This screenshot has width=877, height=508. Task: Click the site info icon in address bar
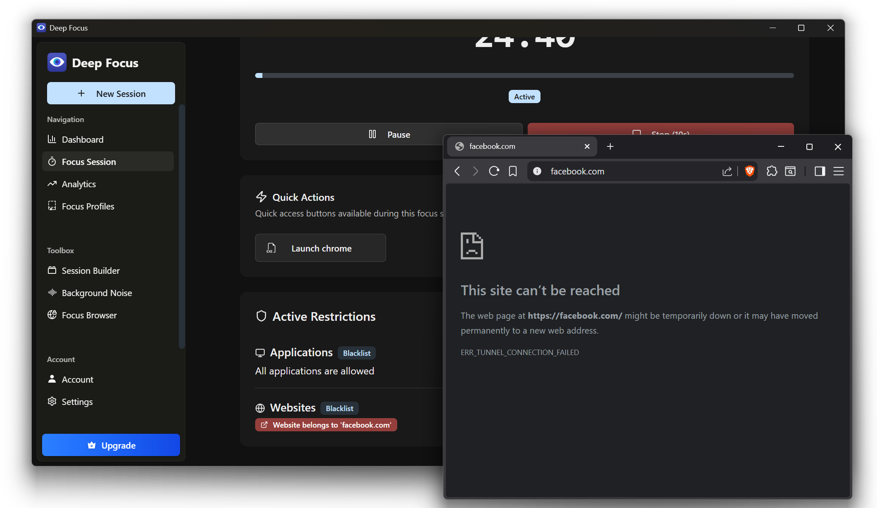[537, 171]
